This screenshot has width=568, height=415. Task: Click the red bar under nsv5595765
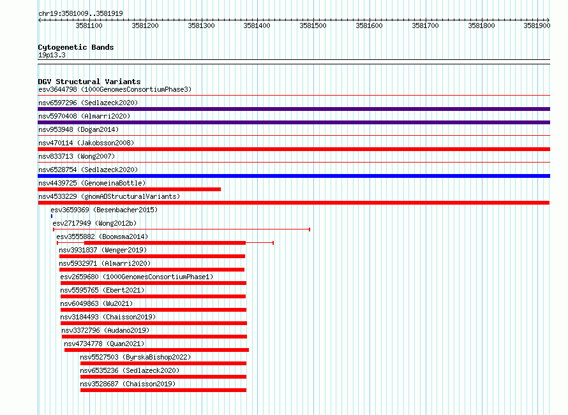(x=153, y=296)
